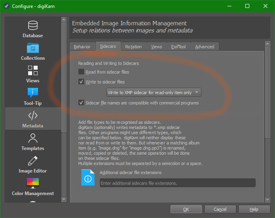Open Color Management monitor icon

[33, 184]
